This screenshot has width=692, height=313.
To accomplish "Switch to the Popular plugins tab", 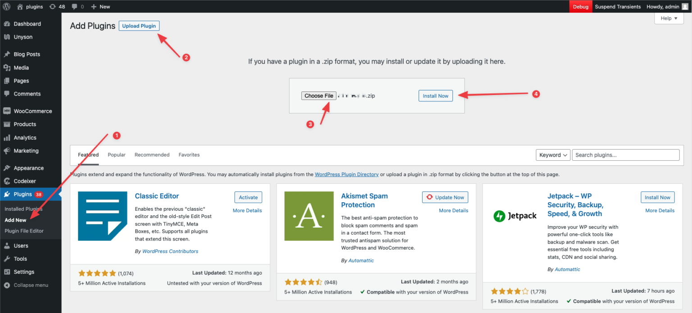I will 116,154.
